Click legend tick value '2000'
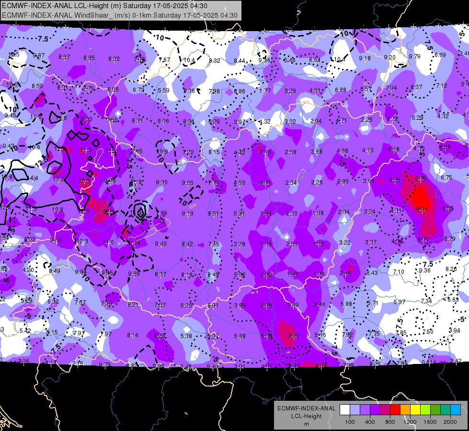Image resolution: width=469 pixels, height=431 pixels. pos(450,422)
